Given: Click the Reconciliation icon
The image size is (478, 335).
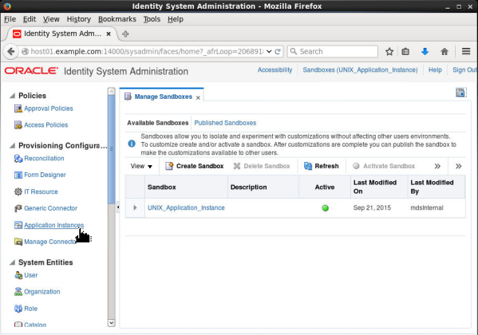Looking at the screenshot, I should coord(18,159).
